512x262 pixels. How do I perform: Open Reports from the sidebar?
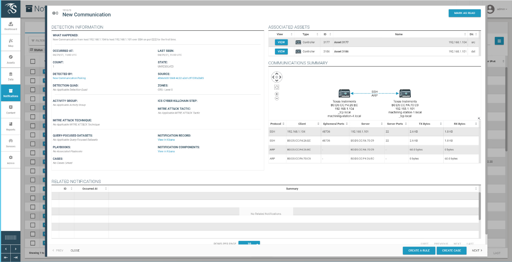click(11, 126)
